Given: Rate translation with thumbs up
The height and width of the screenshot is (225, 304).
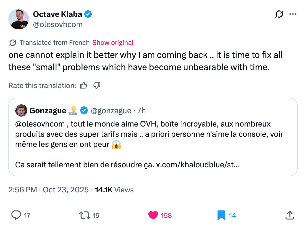Looking at the screenshot, I should point(84,85).
